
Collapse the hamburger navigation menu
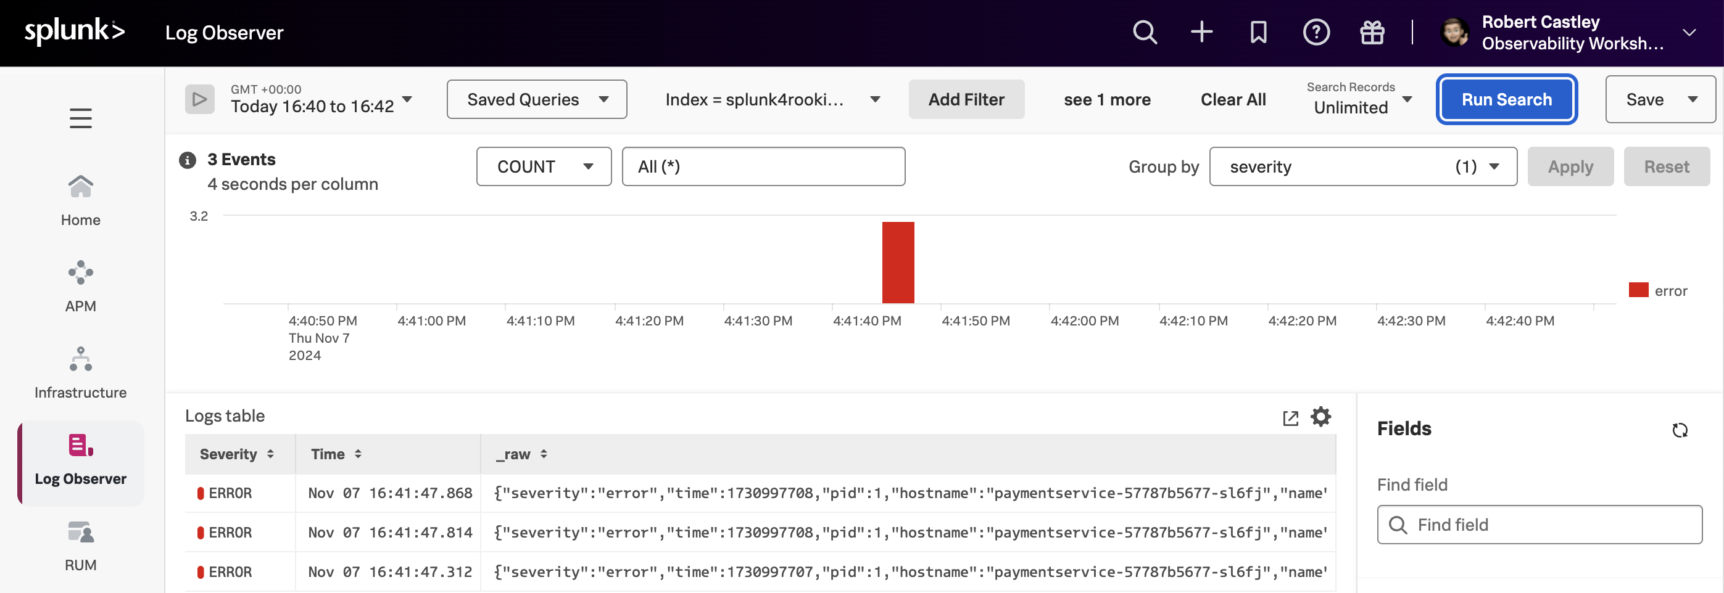pos(80,118)
